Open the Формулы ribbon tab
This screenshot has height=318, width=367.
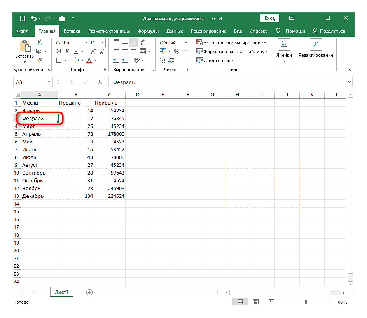[148, 31]
